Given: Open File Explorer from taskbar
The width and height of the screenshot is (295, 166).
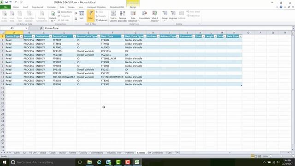Looking at the screenshot, I should 89,162.
